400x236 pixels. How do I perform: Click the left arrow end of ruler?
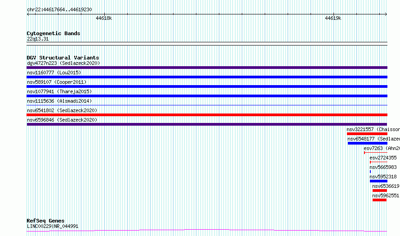(28, 14)
